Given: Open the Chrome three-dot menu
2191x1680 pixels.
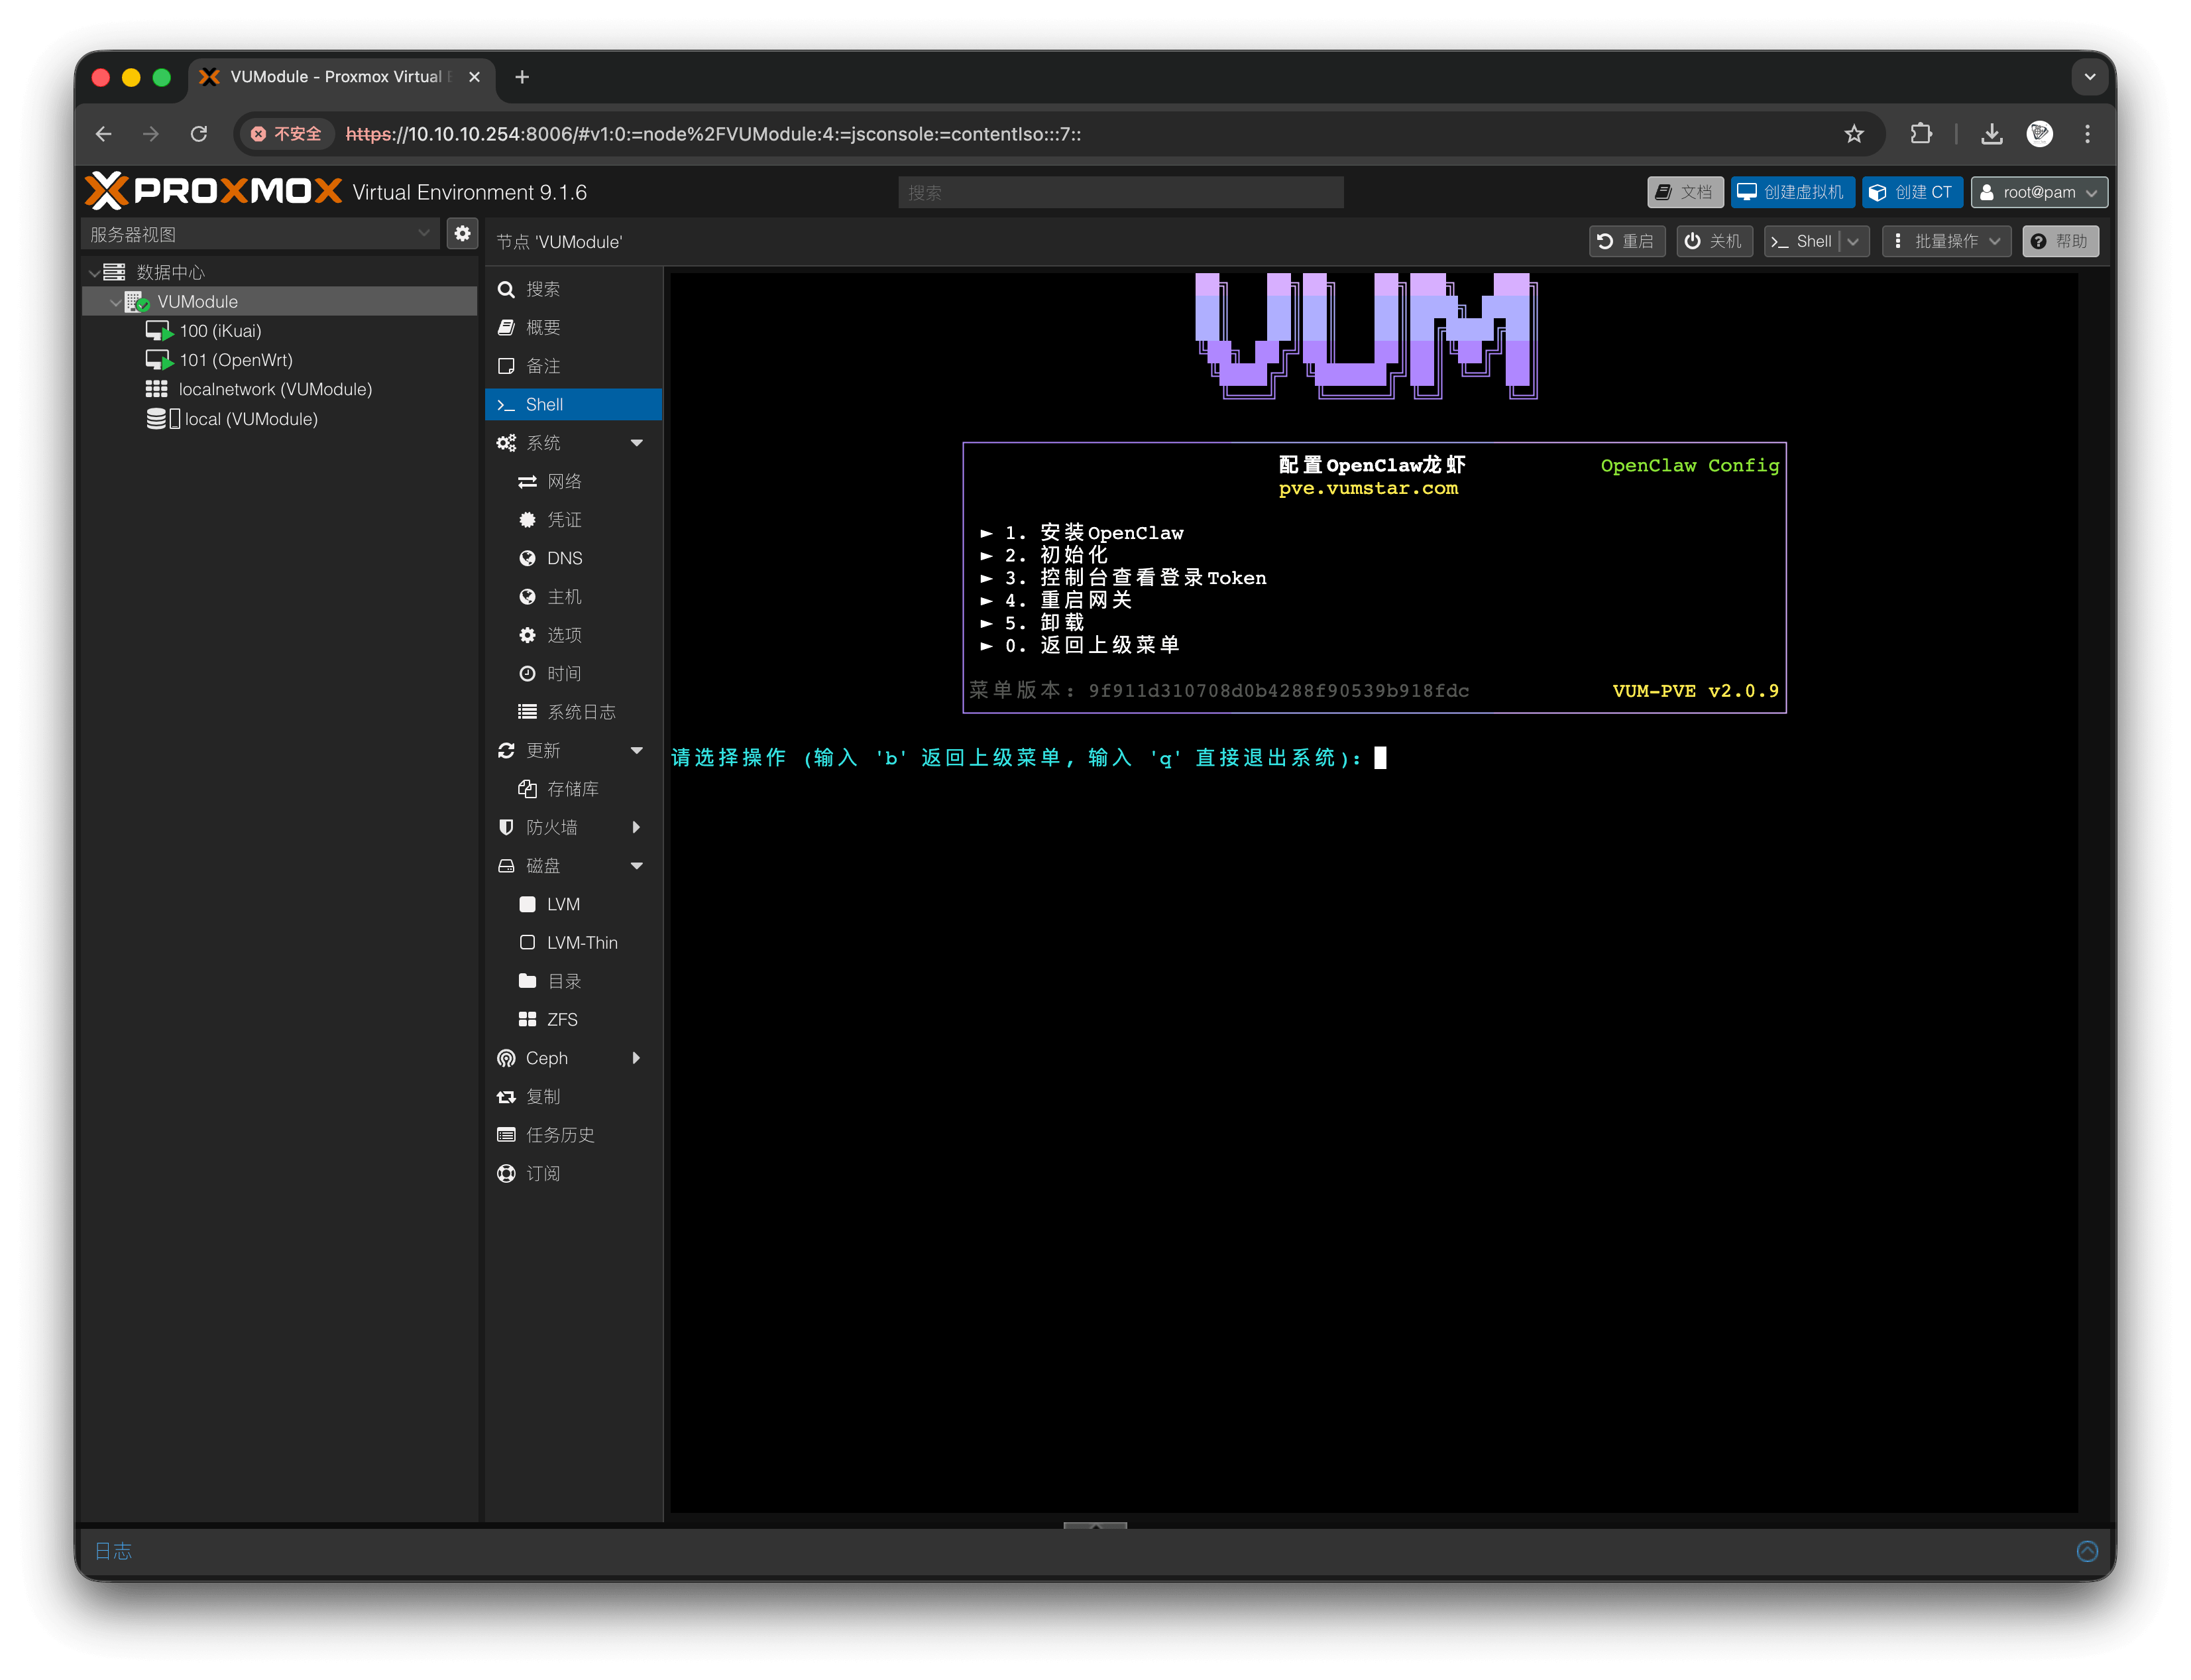Looking at the screenshot, I should point(2087,134).
